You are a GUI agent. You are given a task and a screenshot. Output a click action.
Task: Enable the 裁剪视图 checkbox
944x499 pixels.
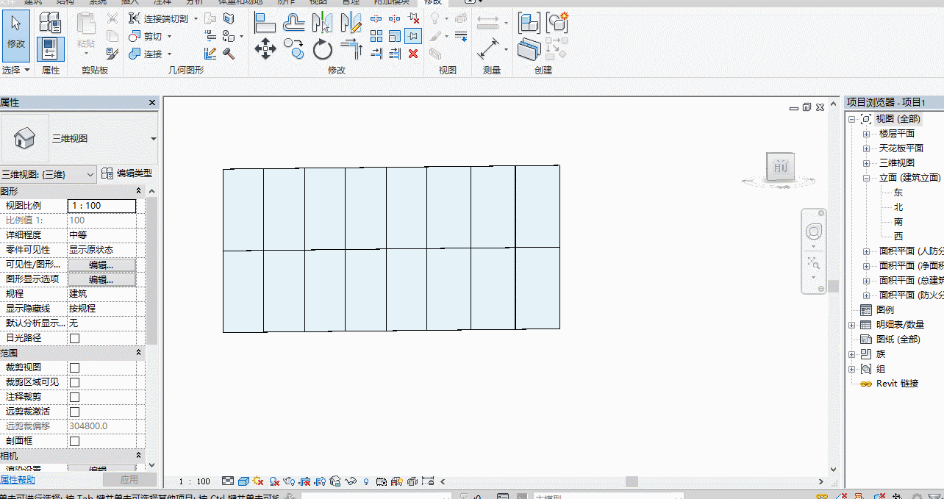pos(74,367)
